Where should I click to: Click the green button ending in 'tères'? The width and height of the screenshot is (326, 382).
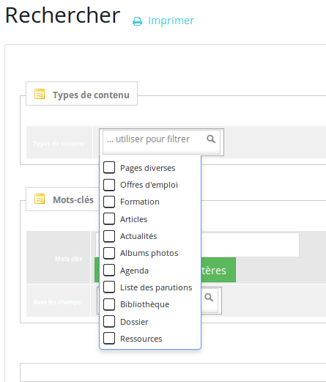tap(165, 270)
